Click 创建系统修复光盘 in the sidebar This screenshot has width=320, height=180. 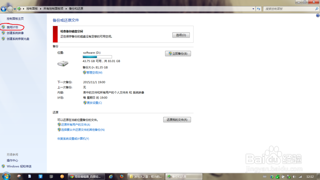coord(18,39)
